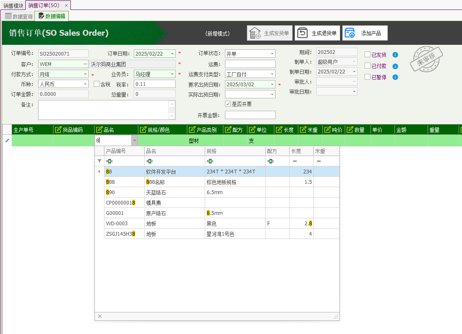Viewport: 462px width, 334px height.
Task: Click the edit icon in 规格/颜色 column header
Action: 143,129
